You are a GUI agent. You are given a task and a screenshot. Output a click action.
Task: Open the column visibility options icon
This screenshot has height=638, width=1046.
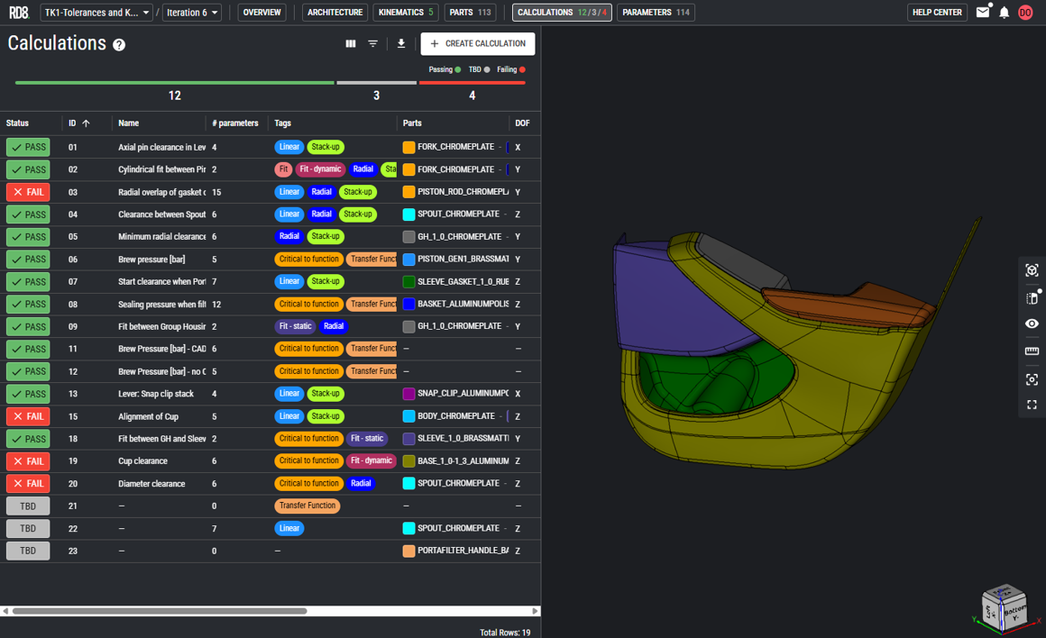[x=350, y=43]
